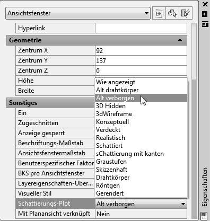Edit the Zentrum Z value 0
Image resolution: width=210 pixels, height=221 pixels.
(141, 71)
